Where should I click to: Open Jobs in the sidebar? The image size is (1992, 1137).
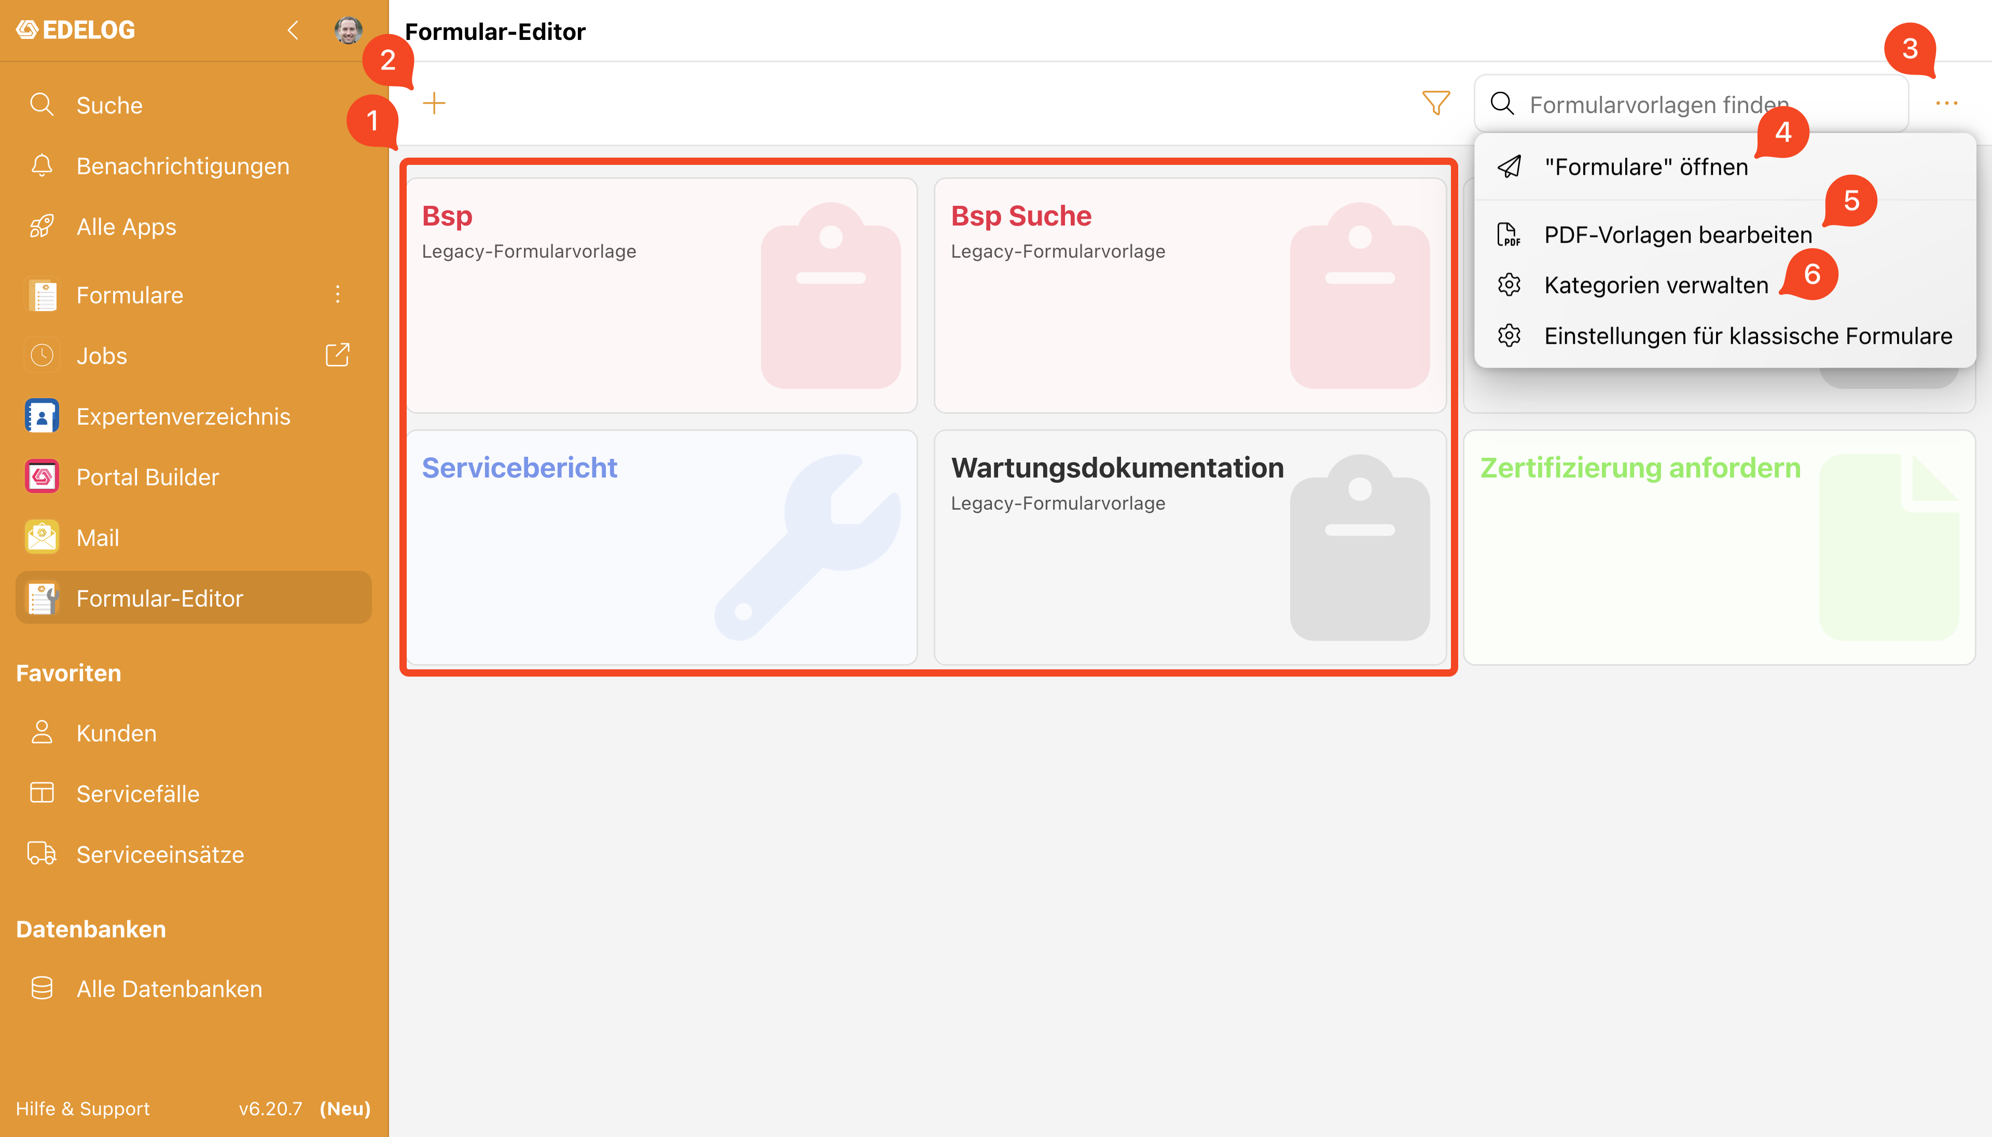point(164,355)
